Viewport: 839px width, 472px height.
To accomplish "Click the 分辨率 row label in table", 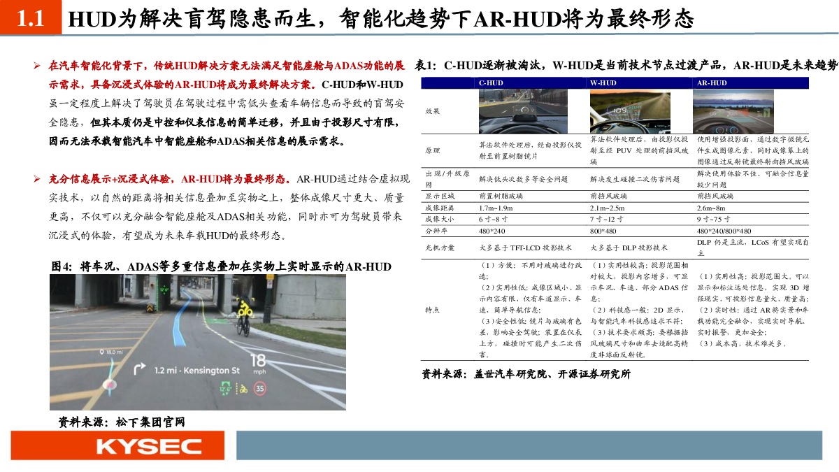I will click(436, 230).
